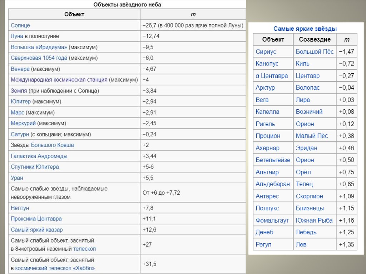Follow the α Центавра link
366x274 pixels.
tap(272, 76)
